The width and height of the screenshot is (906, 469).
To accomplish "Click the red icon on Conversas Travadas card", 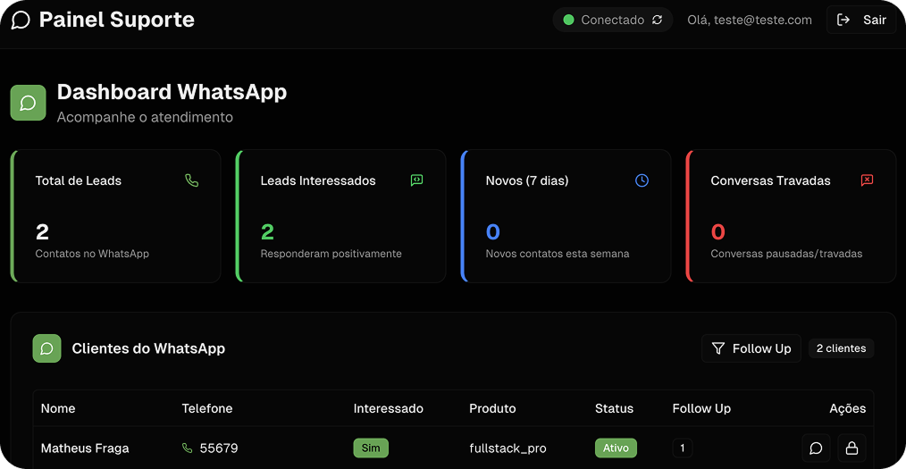I will click(867, 180).
